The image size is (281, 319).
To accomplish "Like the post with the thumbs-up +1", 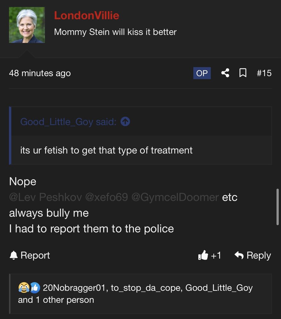I will (x=210, y=255).
